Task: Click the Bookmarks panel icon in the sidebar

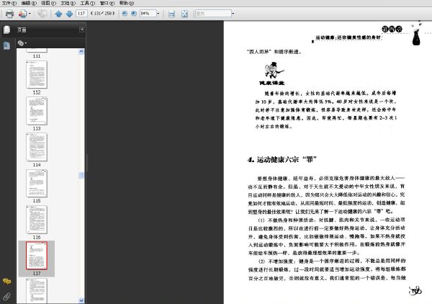Action: tap(7, 45)
